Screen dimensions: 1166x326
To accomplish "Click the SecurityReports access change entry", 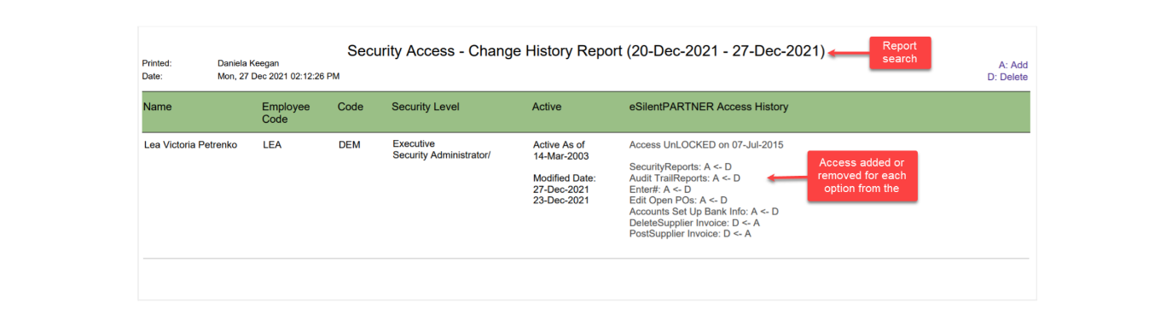I will pos(681,166).
